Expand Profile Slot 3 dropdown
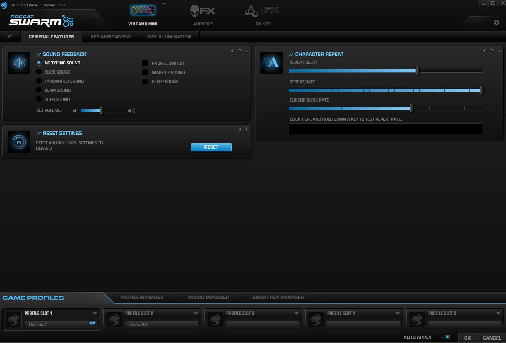The image size is (506, 343). (x=296, y=313)
